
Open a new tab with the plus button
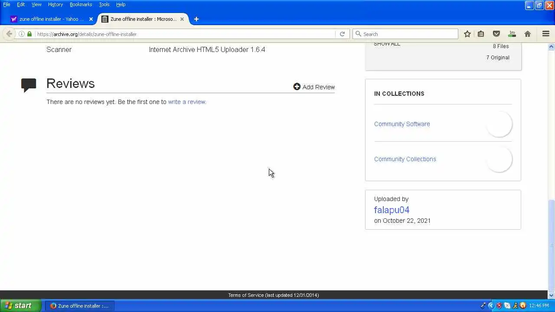[196, 19]
